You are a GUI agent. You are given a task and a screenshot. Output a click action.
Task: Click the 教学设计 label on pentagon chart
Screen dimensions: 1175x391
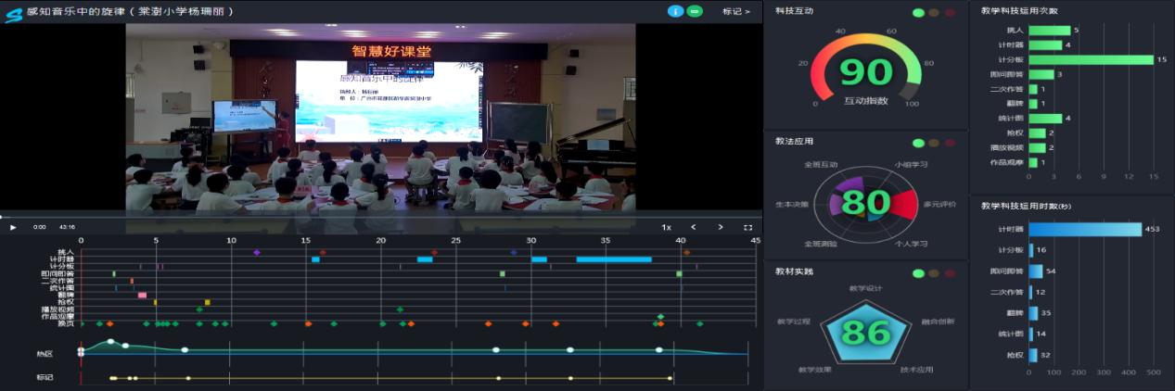click(865, 288)
